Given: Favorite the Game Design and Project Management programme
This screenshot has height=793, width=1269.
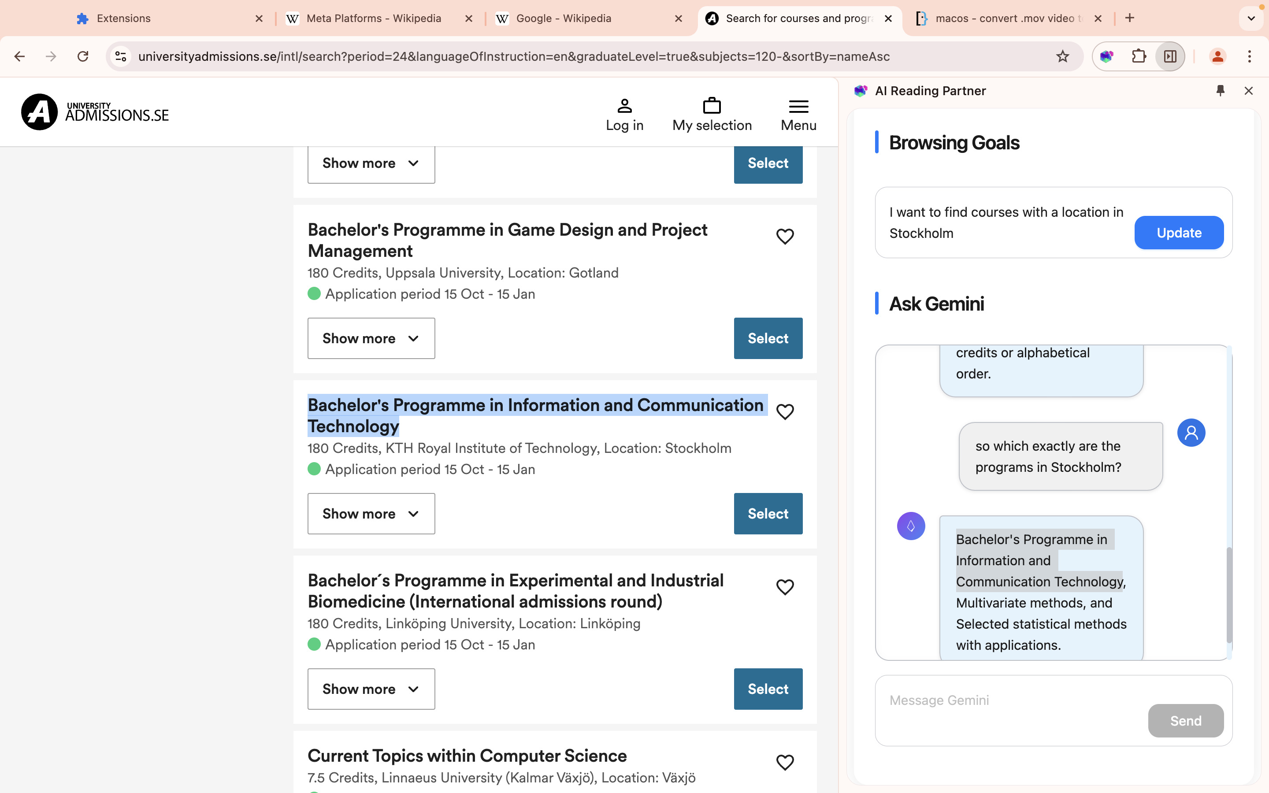Looking at the screenshot, I should (784, 237).
